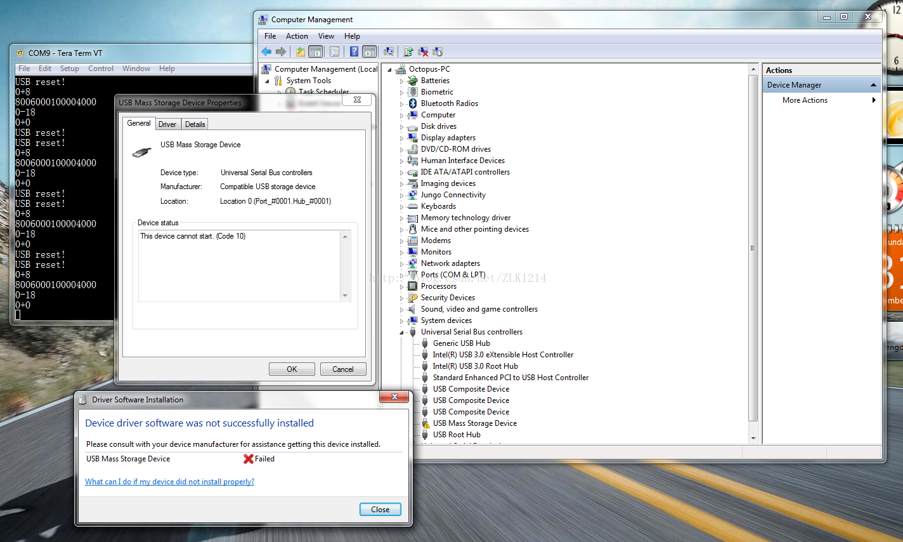
Task: Select the Imaging devices icon
Action: click(413, 183)
